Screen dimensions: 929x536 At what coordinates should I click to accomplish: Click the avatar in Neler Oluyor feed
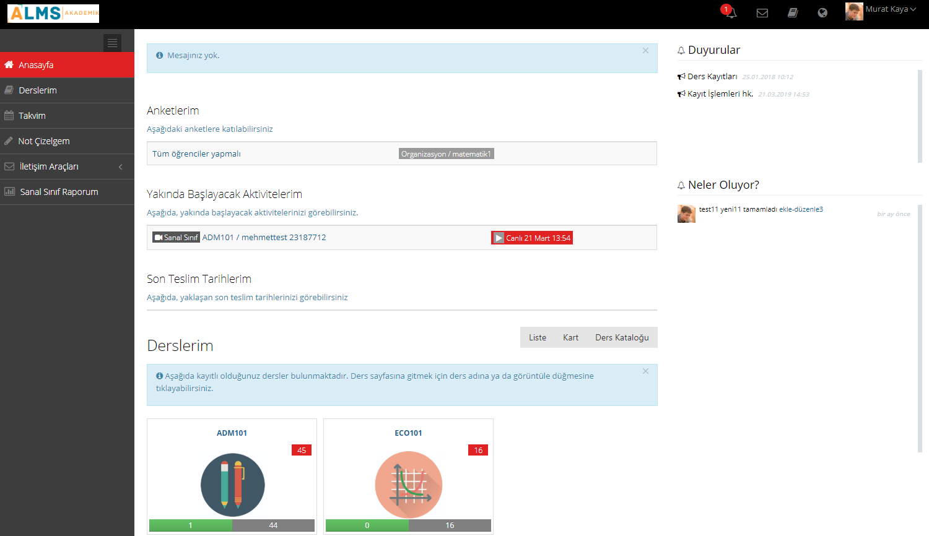(686, 214)
